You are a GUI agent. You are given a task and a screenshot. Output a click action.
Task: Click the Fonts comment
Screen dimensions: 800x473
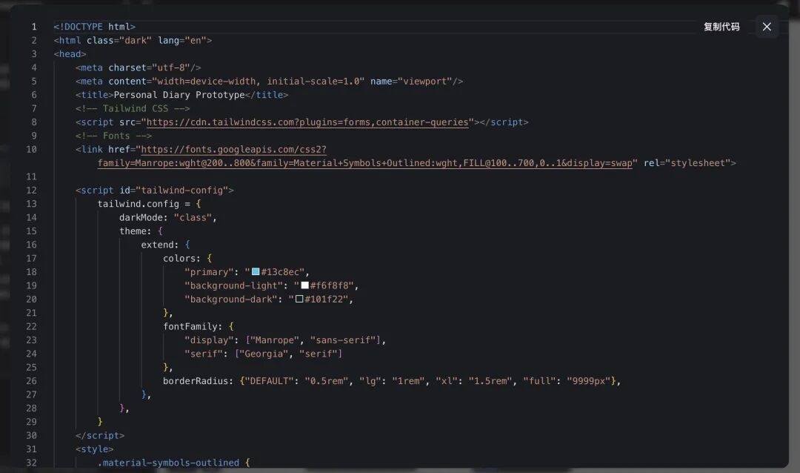[114, 136]
